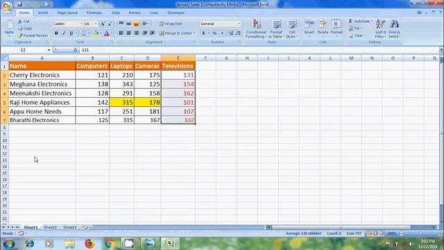Image resolution: width=444 pixels, height=250 pixels.
Task: Click the formula bar showing 131
Action: click(259, 50)
